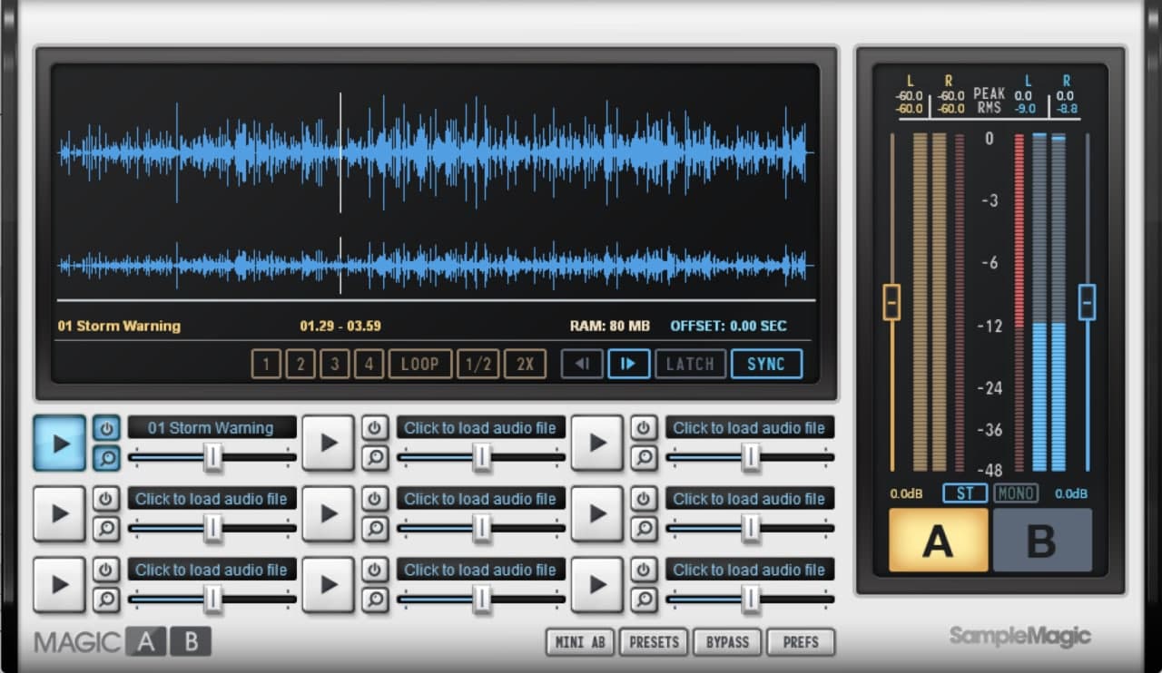Viewport: 1162px width, 673px height.
Task: Play the bottom-row left track slot
Action: 60,584
